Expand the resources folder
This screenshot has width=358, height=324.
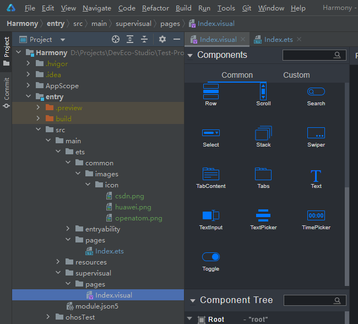pyautogui.click(x=58, y=262)
